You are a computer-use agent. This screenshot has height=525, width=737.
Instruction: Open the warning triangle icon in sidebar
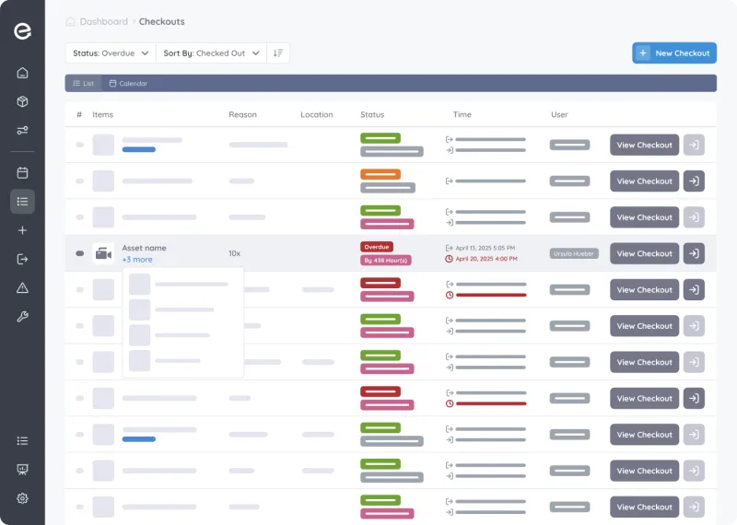coord(22,288)
